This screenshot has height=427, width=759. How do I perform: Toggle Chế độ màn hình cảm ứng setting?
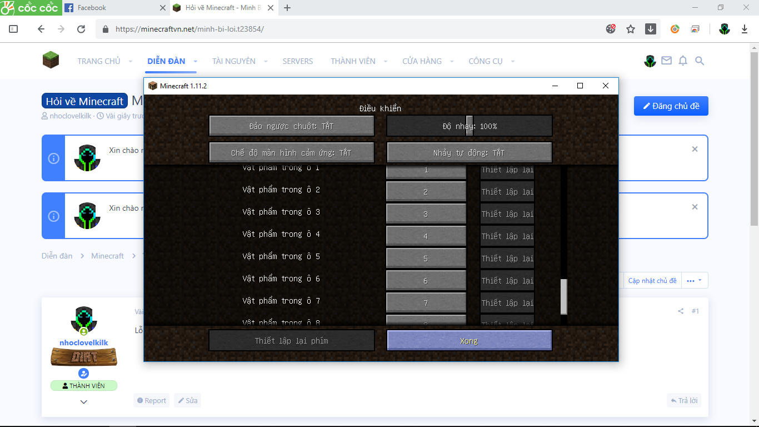click(x=292, y=152)
